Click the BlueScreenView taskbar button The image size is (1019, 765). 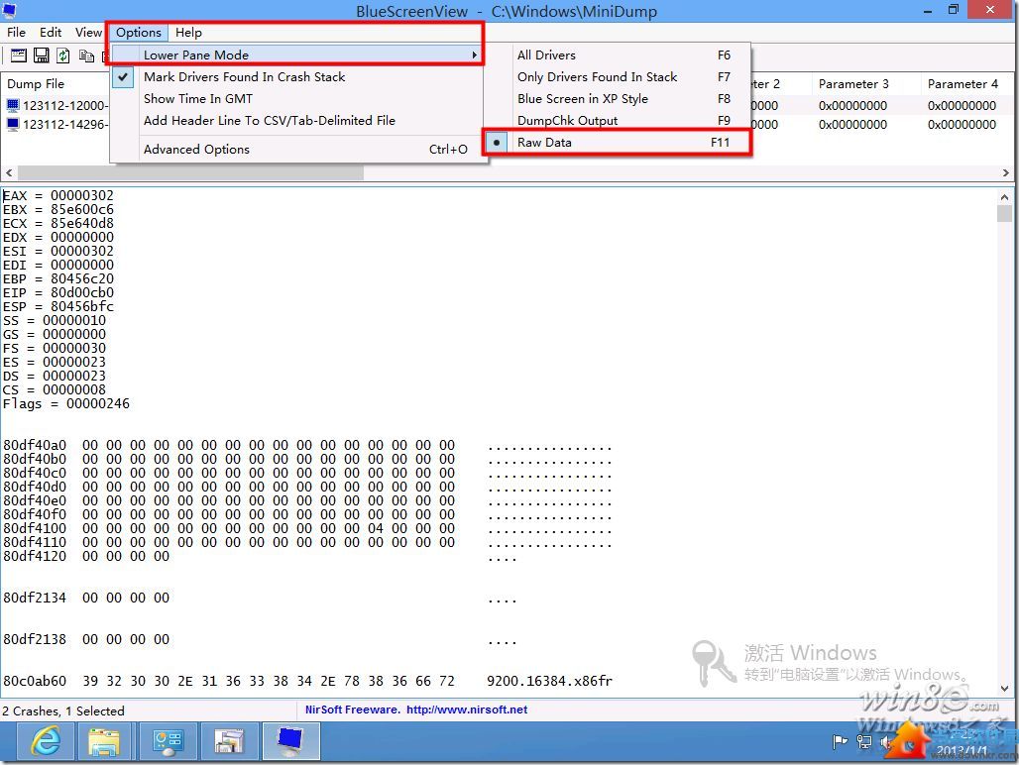[290, 740]
